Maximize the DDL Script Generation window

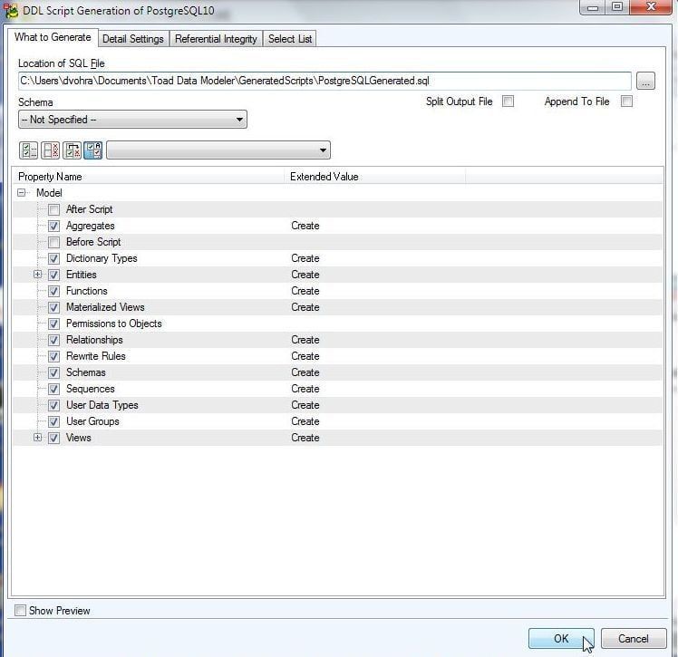pos(617,6)
